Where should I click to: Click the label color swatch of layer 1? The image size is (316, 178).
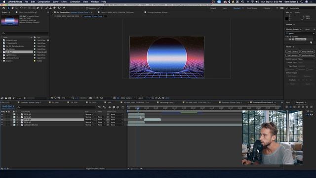[x=14, y=114]
